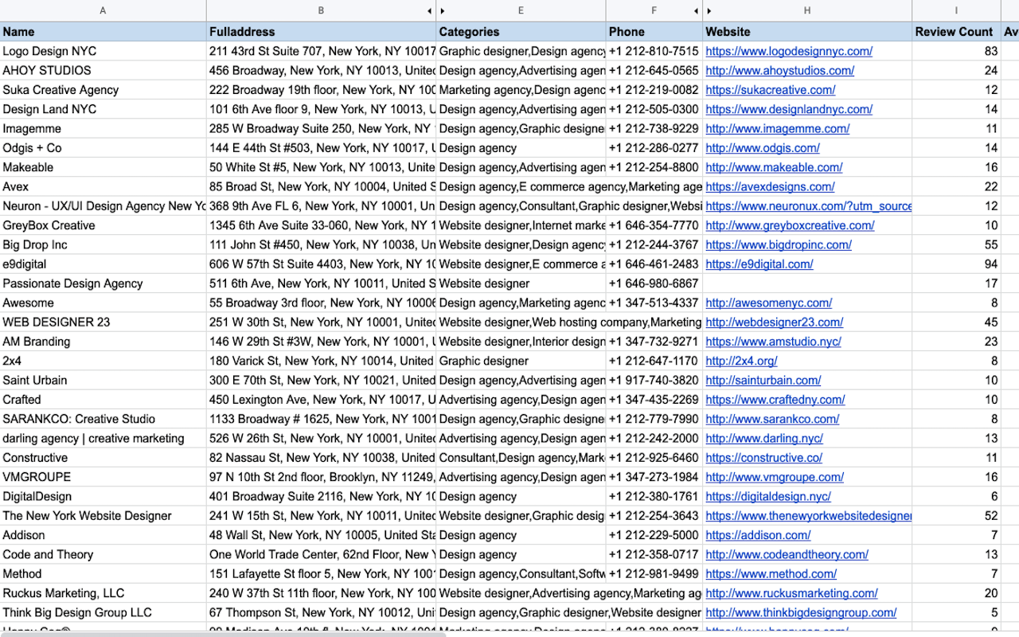This screenshot has height=637, width=1019.
Task: Click the SARANKCO: Creative Studio name cell
Action: point(103,419)
